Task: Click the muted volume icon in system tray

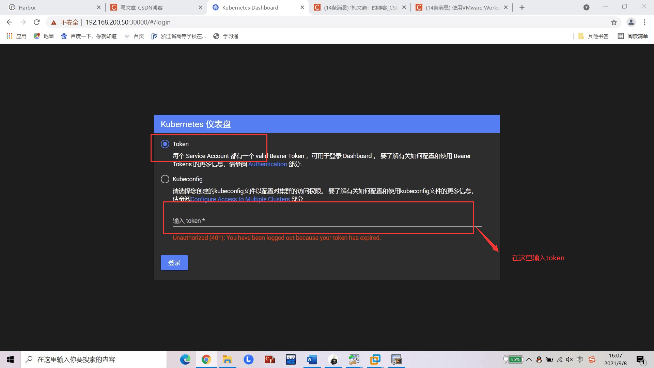Action: coord(570,359)
